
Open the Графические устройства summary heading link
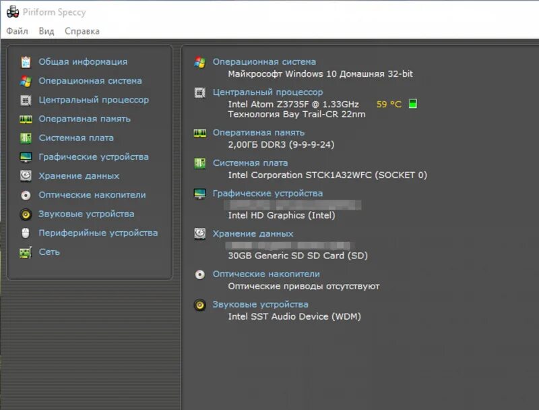pos(267,194)
